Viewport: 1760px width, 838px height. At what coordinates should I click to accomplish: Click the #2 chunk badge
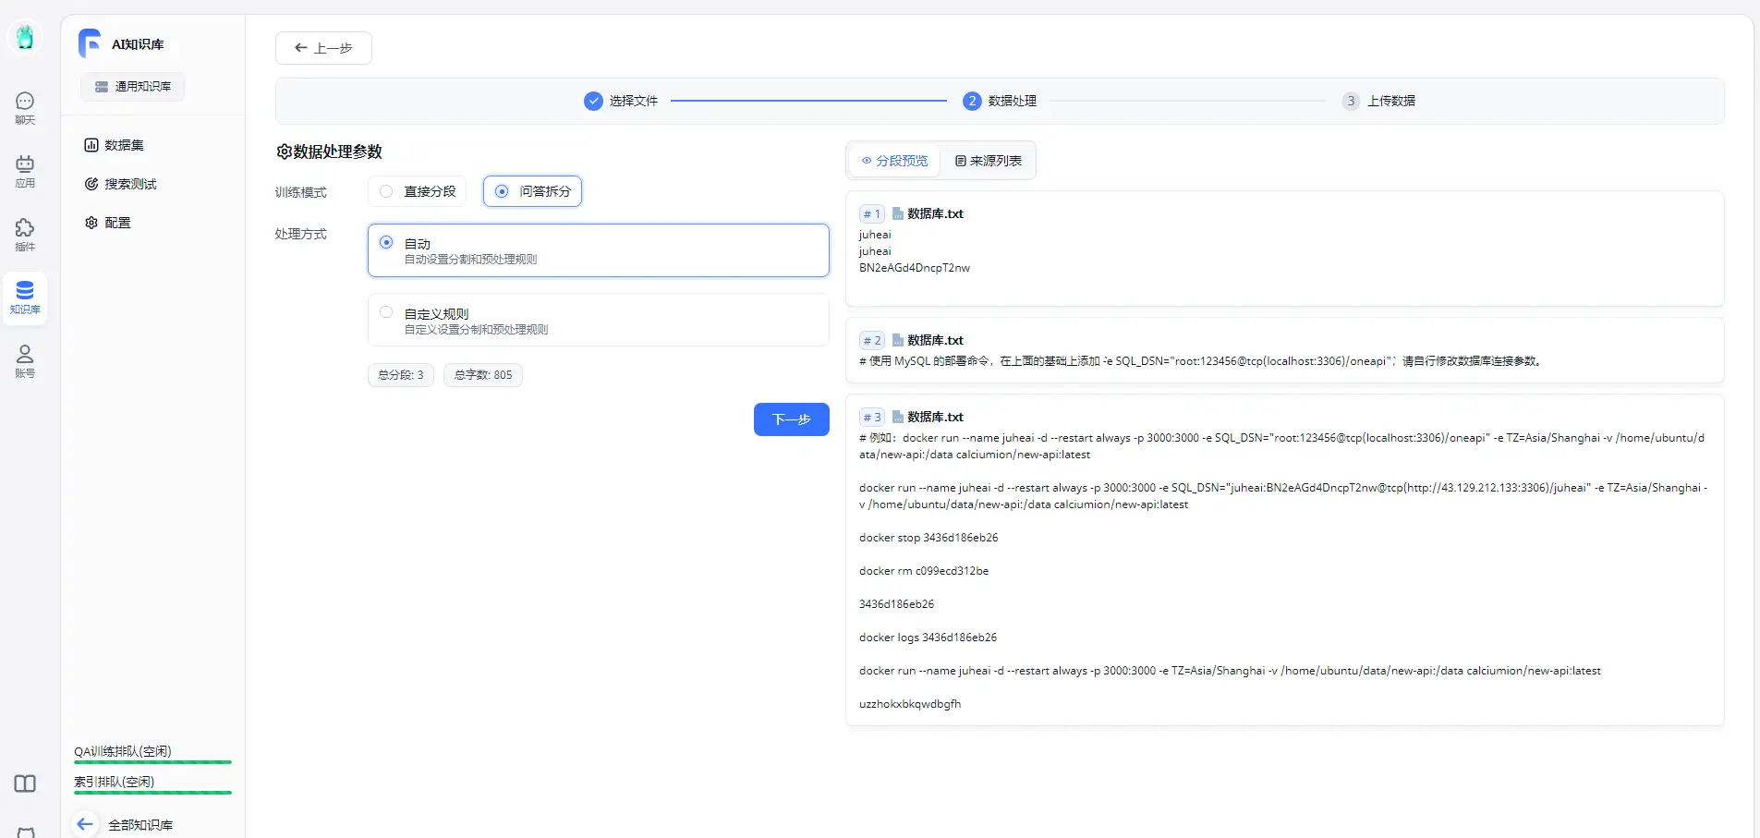(x=871, y=341)
